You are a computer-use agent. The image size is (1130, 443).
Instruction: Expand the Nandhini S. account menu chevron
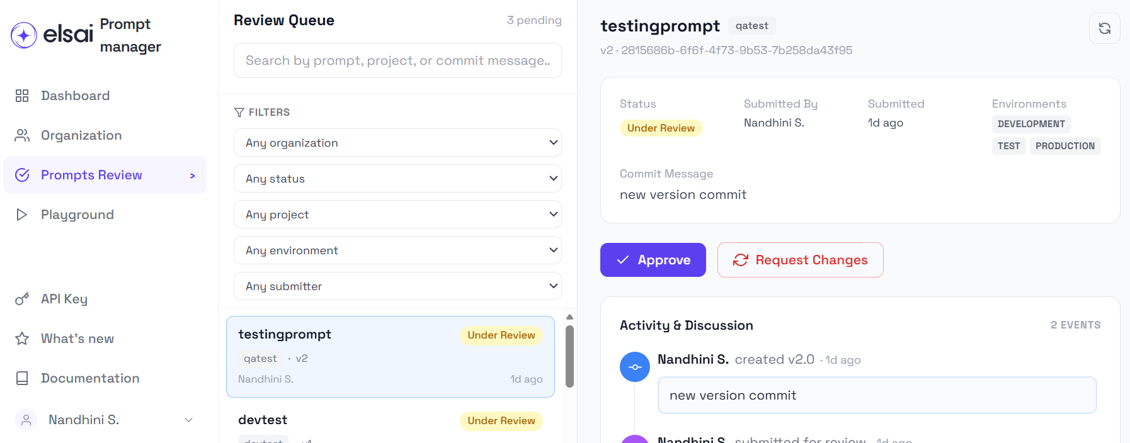tap(188, 420)
